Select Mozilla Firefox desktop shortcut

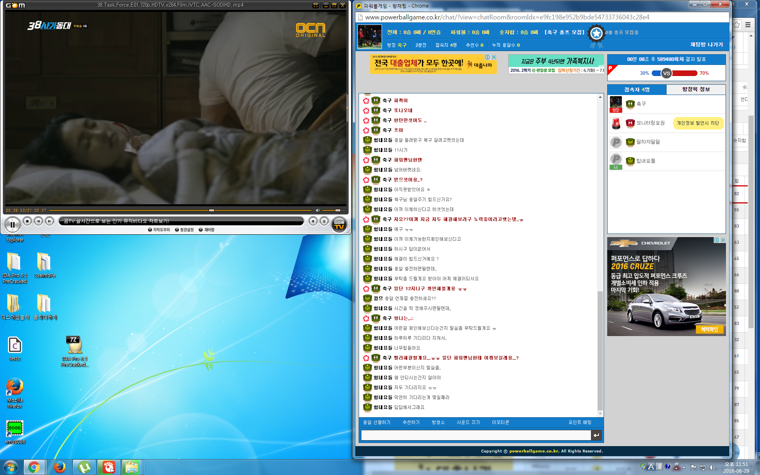coord(15,393)
